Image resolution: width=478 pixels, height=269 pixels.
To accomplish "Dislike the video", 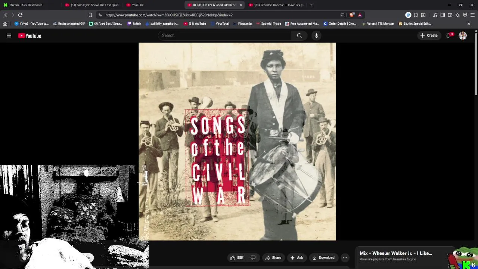I will [253, 257].
